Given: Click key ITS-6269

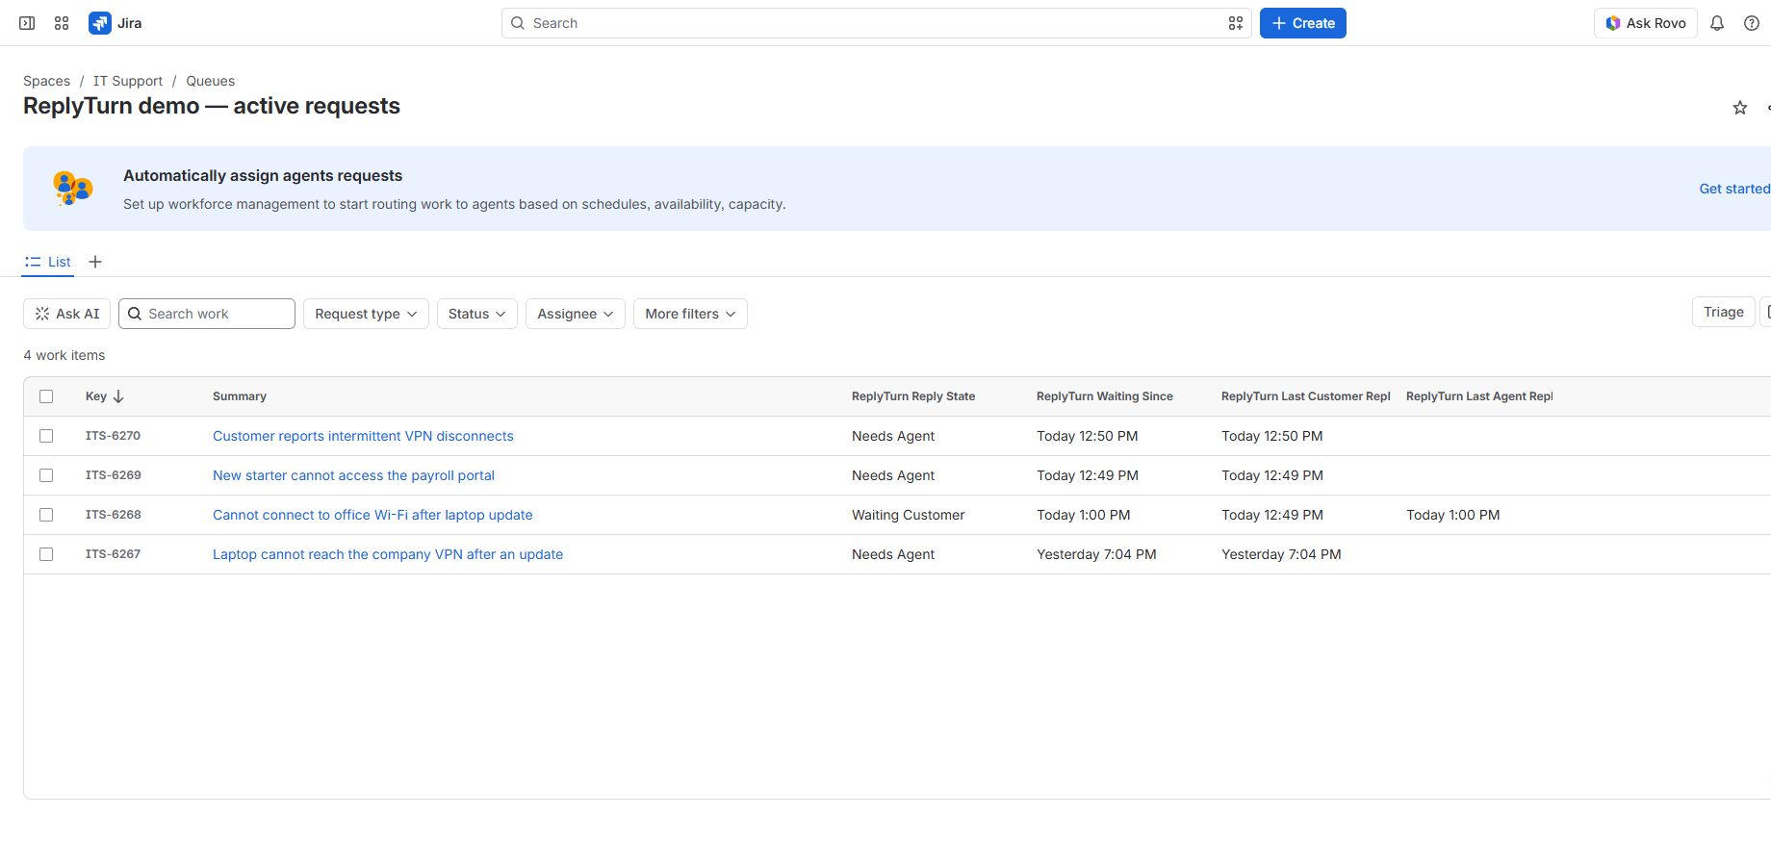Looking at the screenshot, I should (x=113, y=475).
